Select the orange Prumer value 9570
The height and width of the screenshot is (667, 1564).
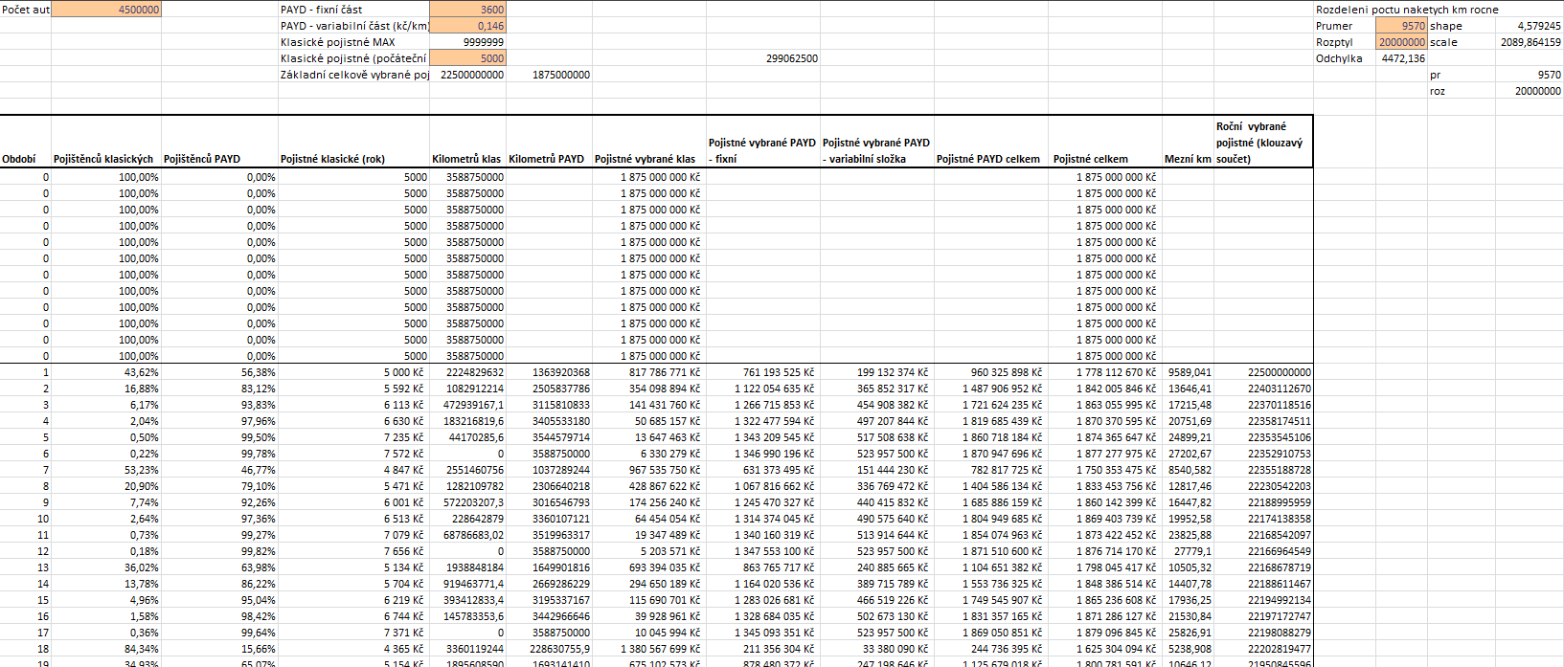(1401, 26)
